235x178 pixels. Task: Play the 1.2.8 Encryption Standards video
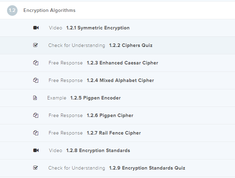click(x=98, y=151)
